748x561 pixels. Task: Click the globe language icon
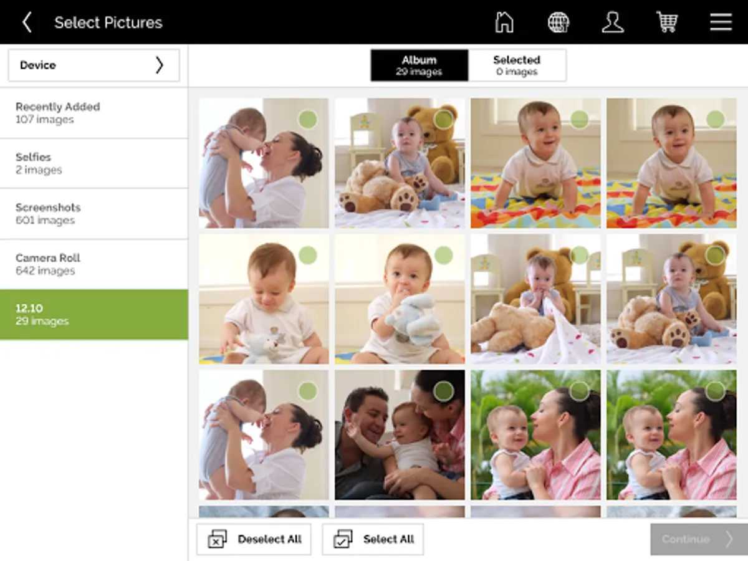pyautogui.click(x=559, y=22)
